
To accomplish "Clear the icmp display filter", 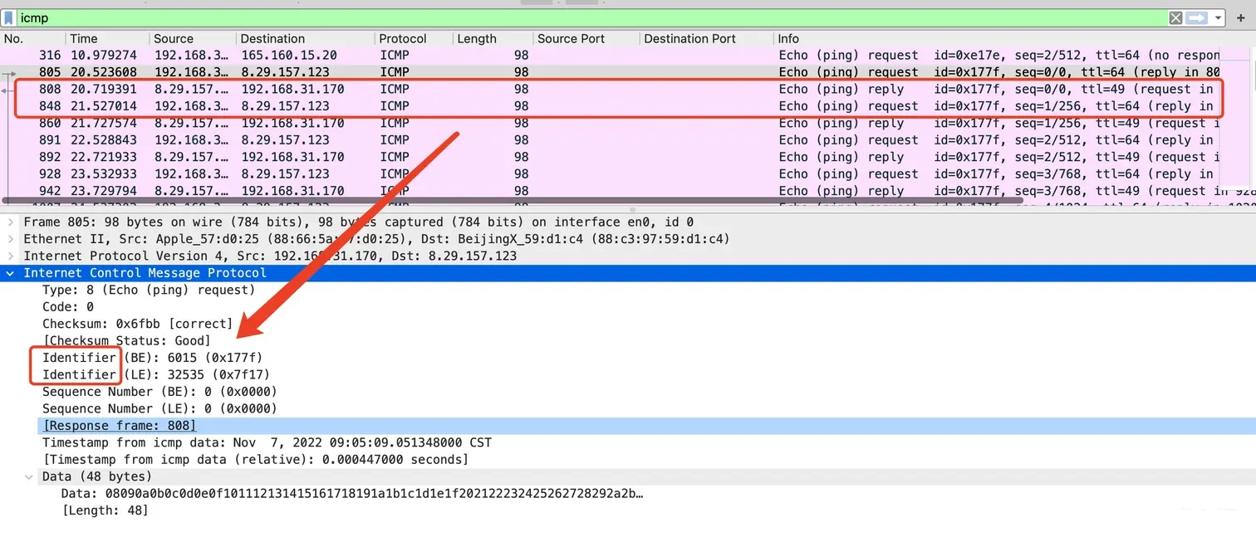I will (x=1175, y=17).
